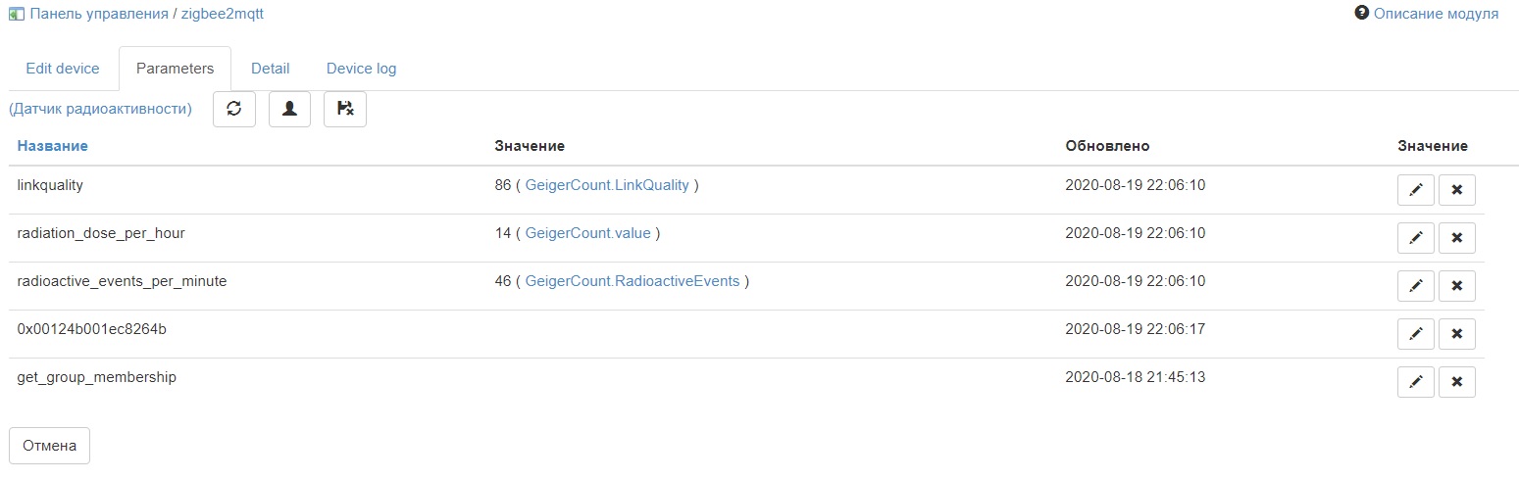Delete the radioactive_events_per_minute parameter

[1456, 285]
